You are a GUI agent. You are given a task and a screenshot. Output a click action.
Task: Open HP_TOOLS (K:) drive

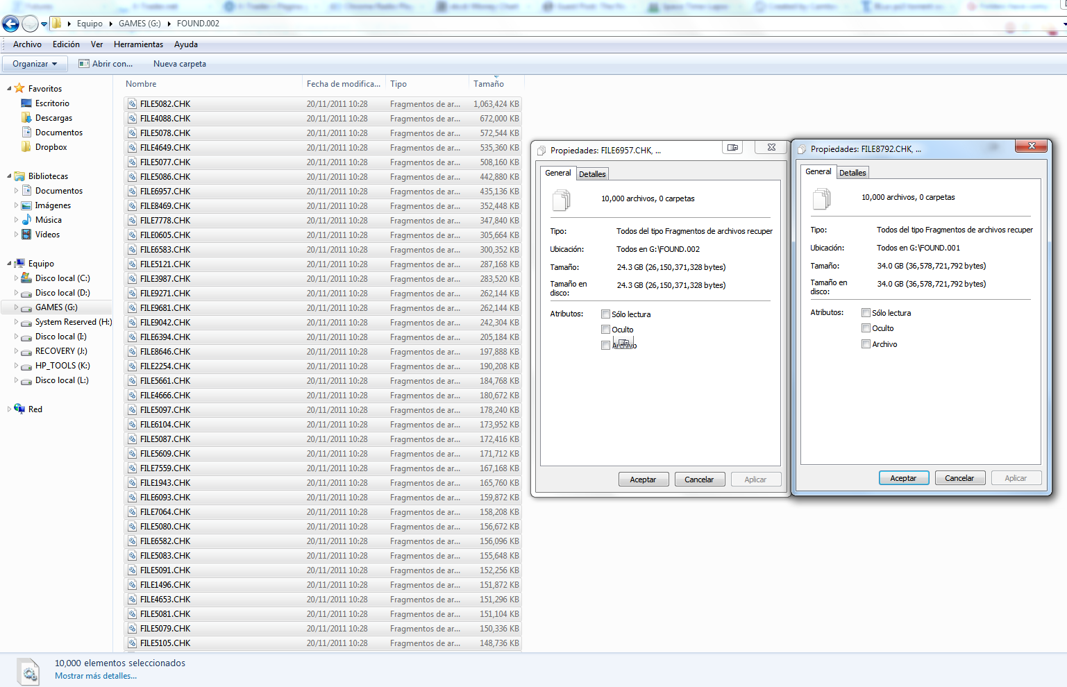[62, 365]
